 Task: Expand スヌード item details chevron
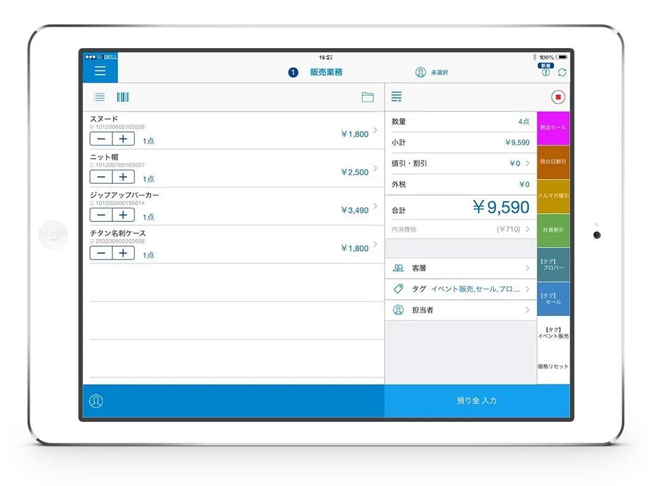375,130
